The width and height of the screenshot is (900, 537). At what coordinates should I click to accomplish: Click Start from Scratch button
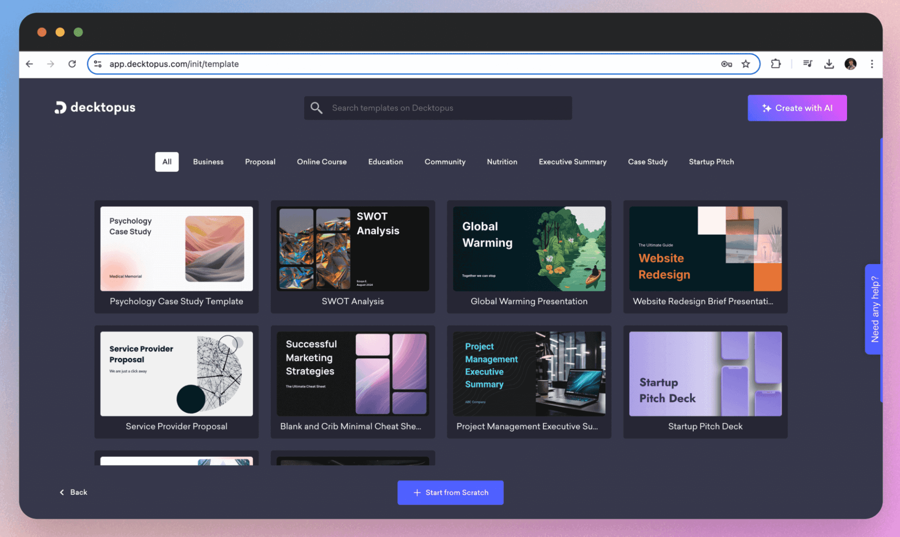[x=450, y=492]
